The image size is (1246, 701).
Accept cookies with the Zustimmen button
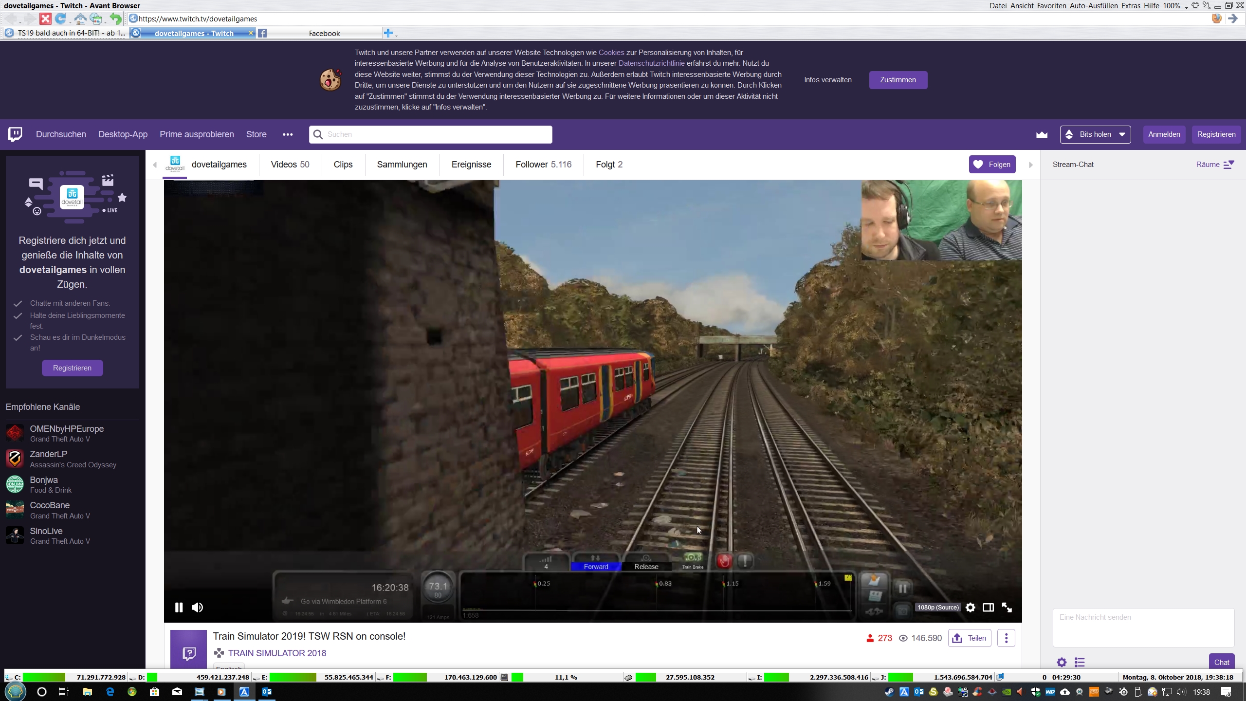point(898,80)
